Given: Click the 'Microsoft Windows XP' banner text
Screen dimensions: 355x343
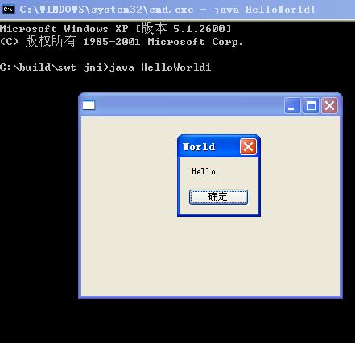Looking at the screenshot, I should 64,29.
